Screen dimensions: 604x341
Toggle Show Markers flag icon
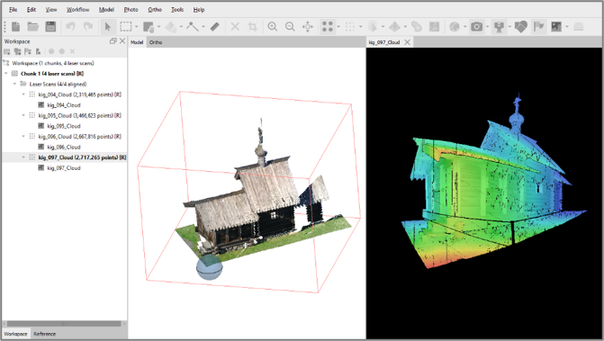[x=538, y=27]
